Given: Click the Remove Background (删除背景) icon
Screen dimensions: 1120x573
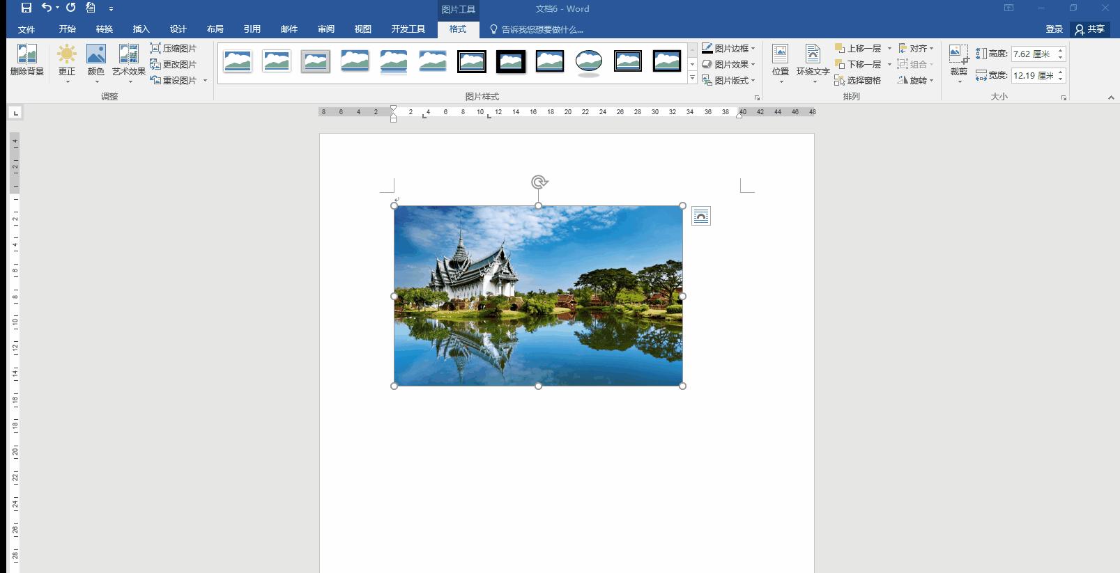Looking at the screenshot, I should click(26, 56).
